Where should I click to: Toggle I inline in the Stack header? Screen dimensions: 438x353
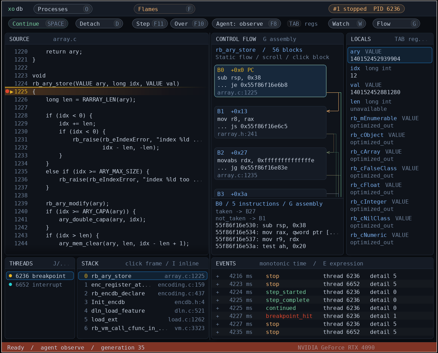(x=185, y=263)
